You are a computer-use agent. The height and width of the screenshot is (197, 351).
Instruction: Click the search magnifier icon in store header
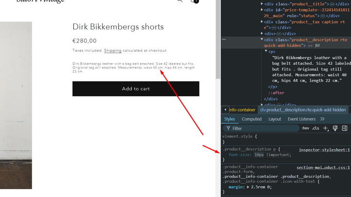180,1
